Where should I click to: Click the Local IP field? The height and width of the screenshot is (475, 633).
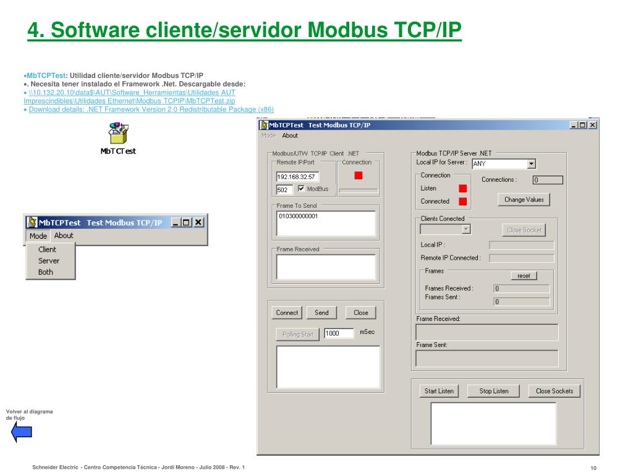click(x=522, y=245)
